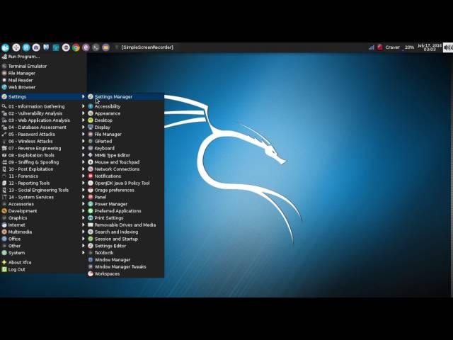The height and width of the screenshot is (340, 453).
Task: Open Removable Drives and Media
Action: click(x=125, y=225)
